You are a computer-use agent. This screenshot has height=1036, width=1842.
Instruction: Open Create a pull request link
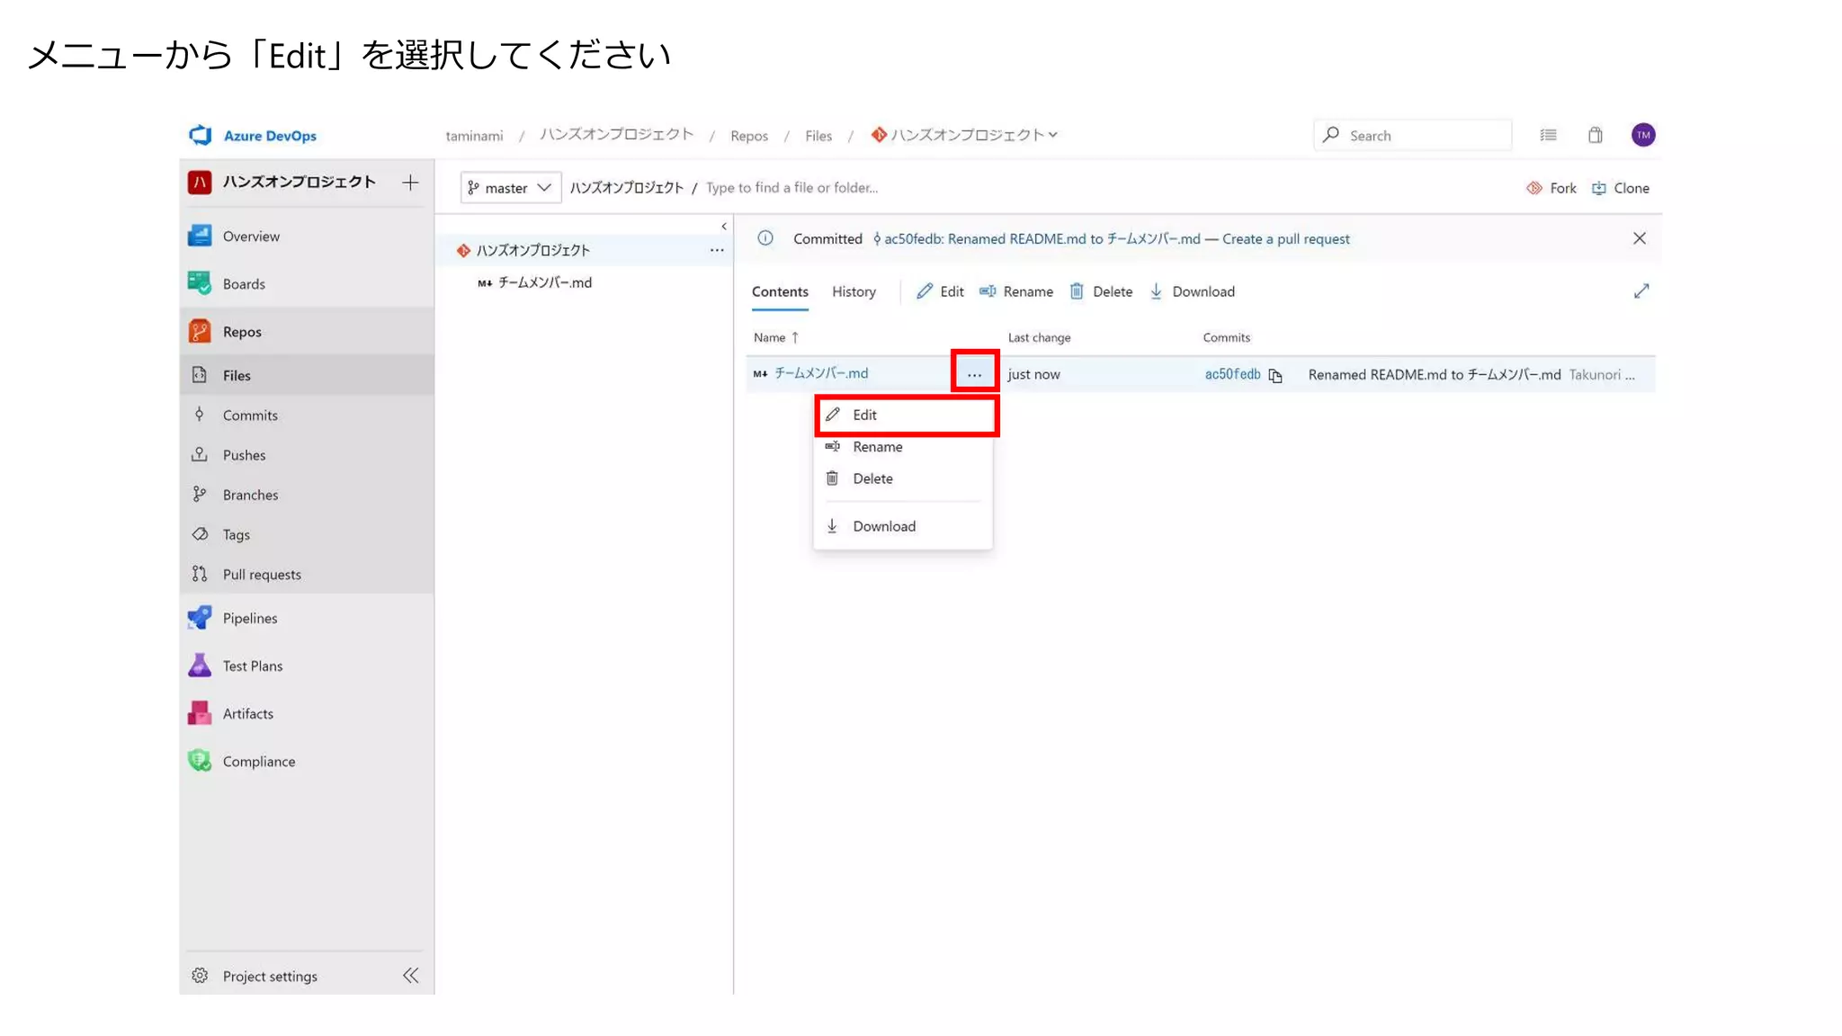(x=1285, y=238)
